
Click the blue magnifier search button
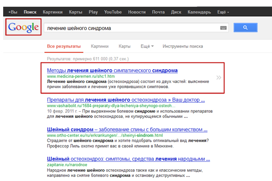245,28
